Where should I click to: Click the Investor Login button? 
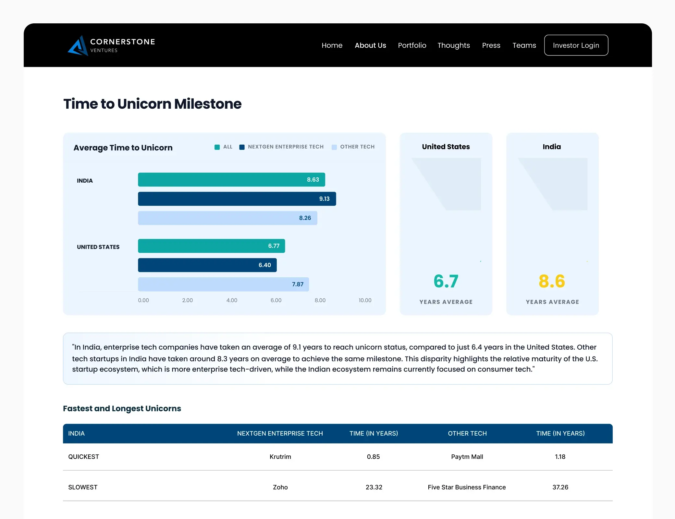(x=576, y=45)
